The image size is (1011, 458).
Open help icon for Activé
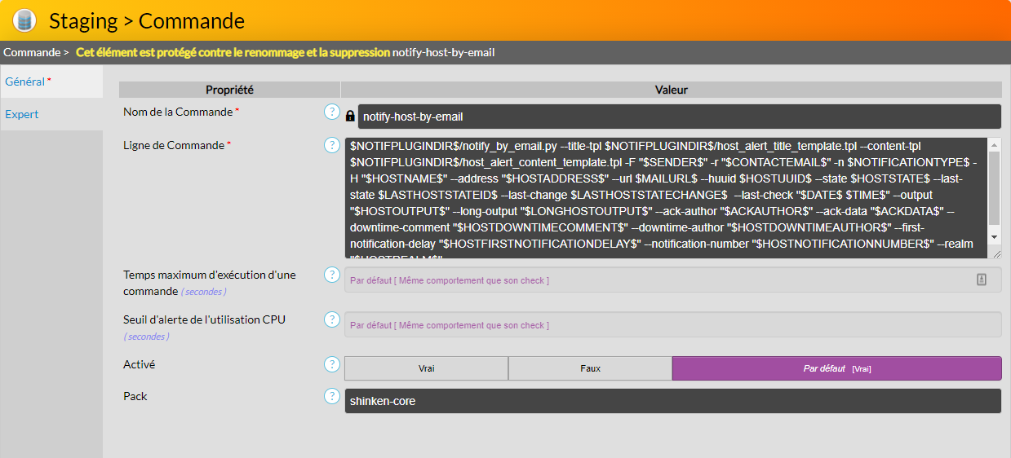332,364
